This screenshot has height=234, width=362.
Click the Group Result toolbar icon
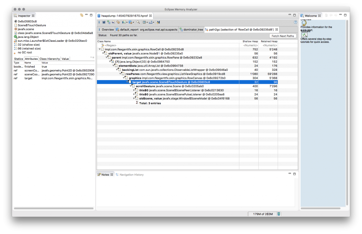pyautogui.click(x=144, y=22)
